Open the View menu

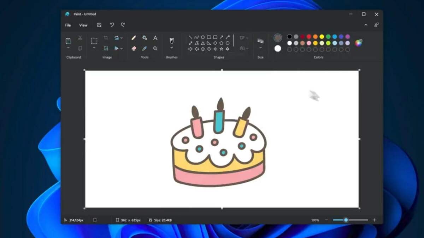pyautogui.click(x=83, y=25)
